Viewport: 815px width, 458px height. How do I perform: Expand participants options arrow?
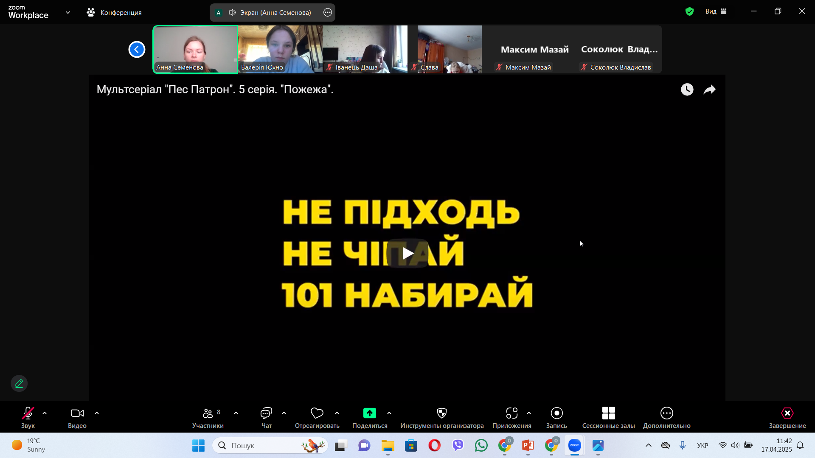236,413
